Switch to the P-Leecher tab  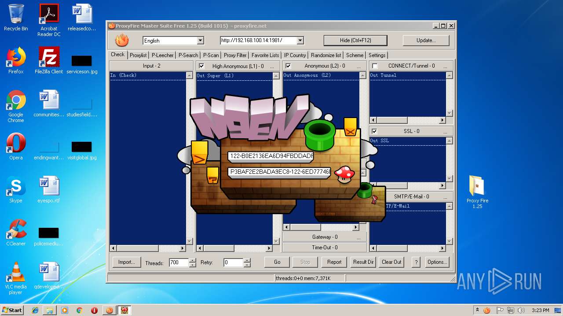point(162,55)
